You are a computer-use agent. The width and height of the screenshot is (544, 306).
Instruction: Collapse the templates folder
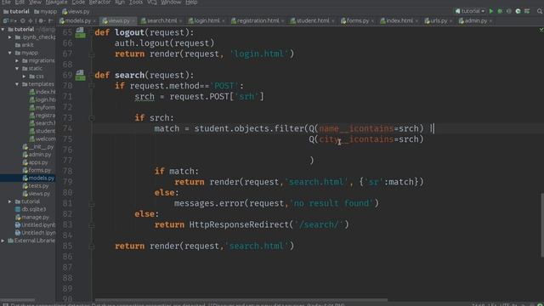[17, 84]
